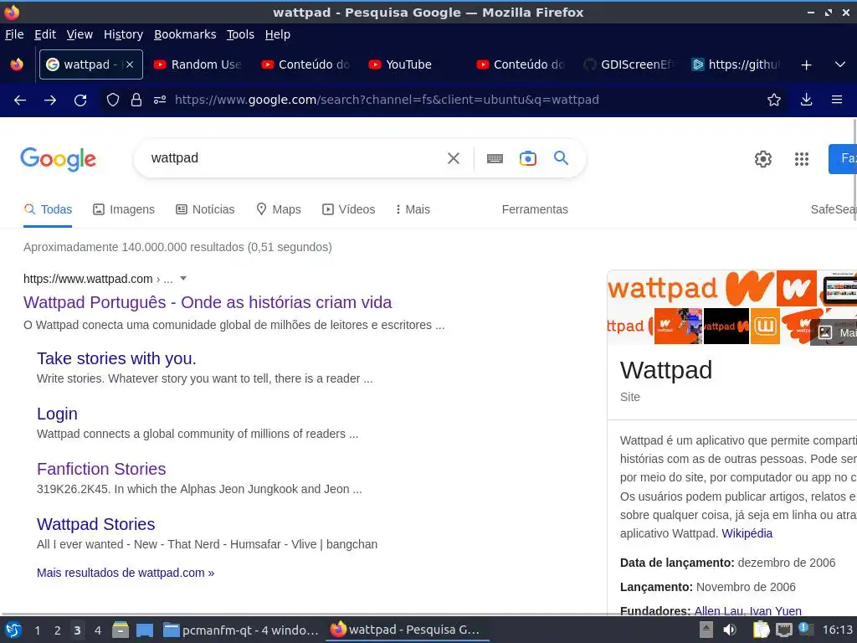Select the Vídeos search filter

click(x=349, y=209)
